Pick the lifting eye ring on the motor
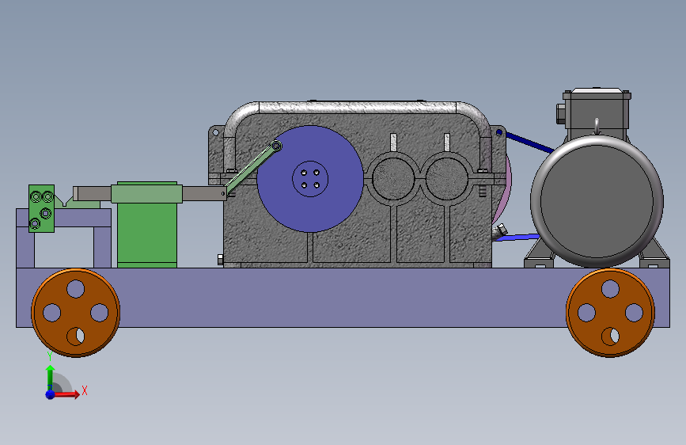This screenshot has height=445, width=686. pyautogui.click(x=597, y=126)
